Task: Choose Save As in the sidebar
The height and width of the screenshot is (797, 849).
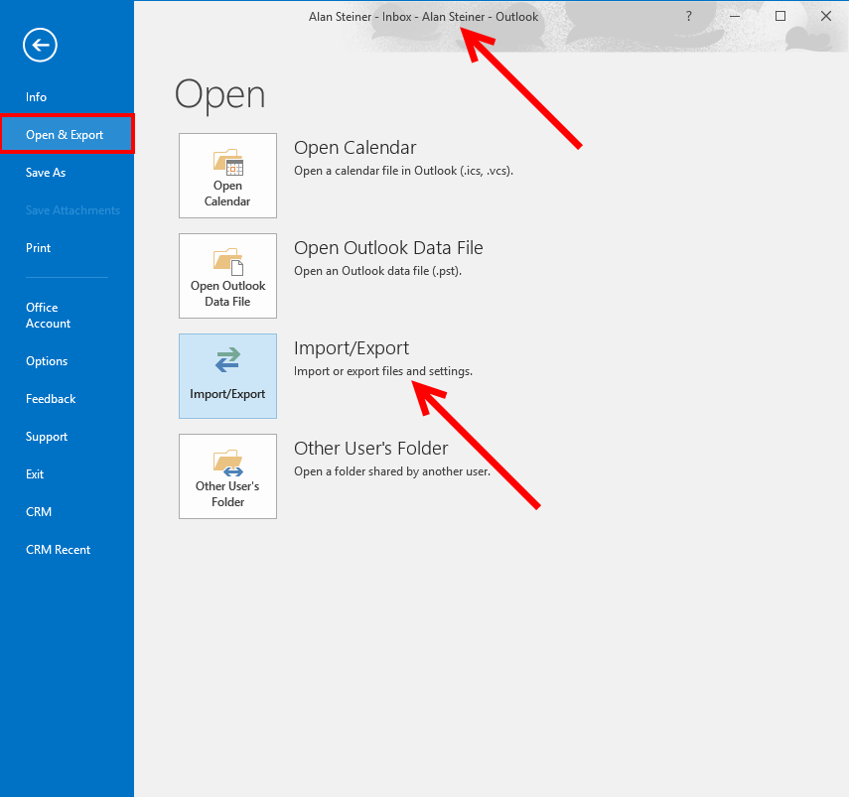Action: 46,173
